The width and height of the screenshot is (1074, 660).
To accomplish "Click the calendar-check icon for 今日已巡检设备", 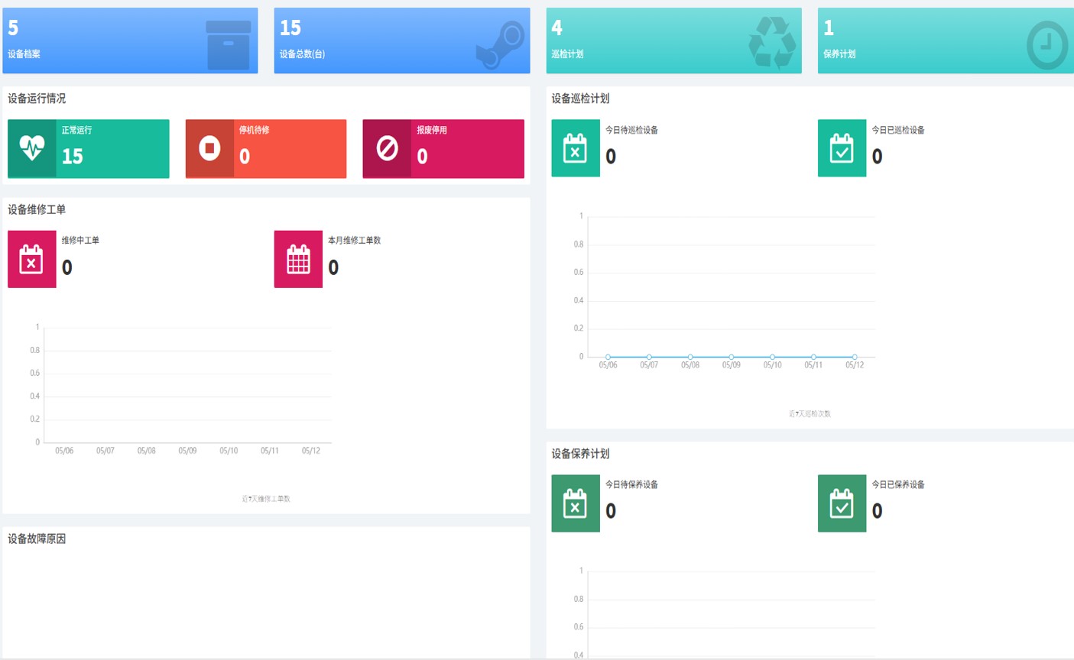I will [x=842, y=148].
